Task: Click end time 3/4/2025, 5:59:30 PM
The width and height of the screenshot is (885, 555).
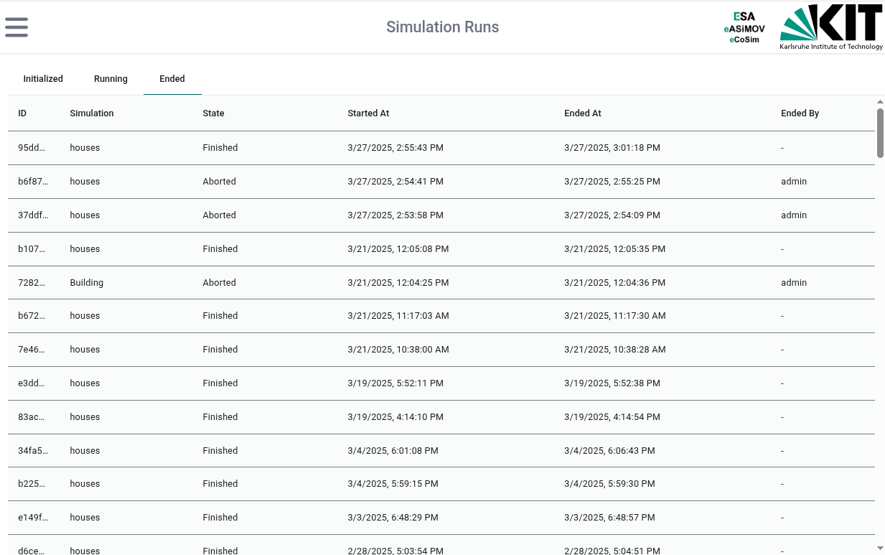Action: tap(609, 484)
